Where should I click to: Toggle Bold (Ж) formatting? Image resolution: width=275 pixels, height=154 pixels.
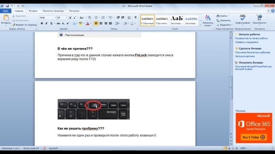pyautogui.click(x=42, y=24)
